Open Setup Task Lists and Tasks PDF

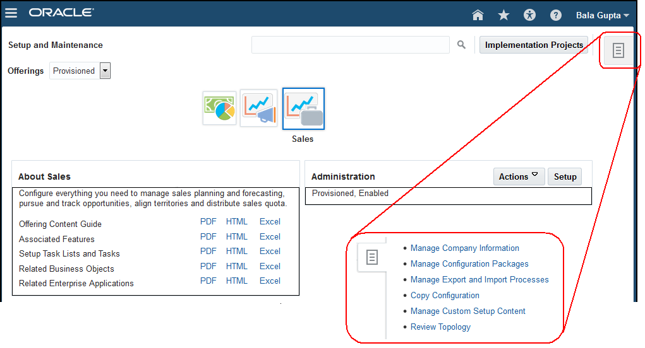(x=208, y=251)
